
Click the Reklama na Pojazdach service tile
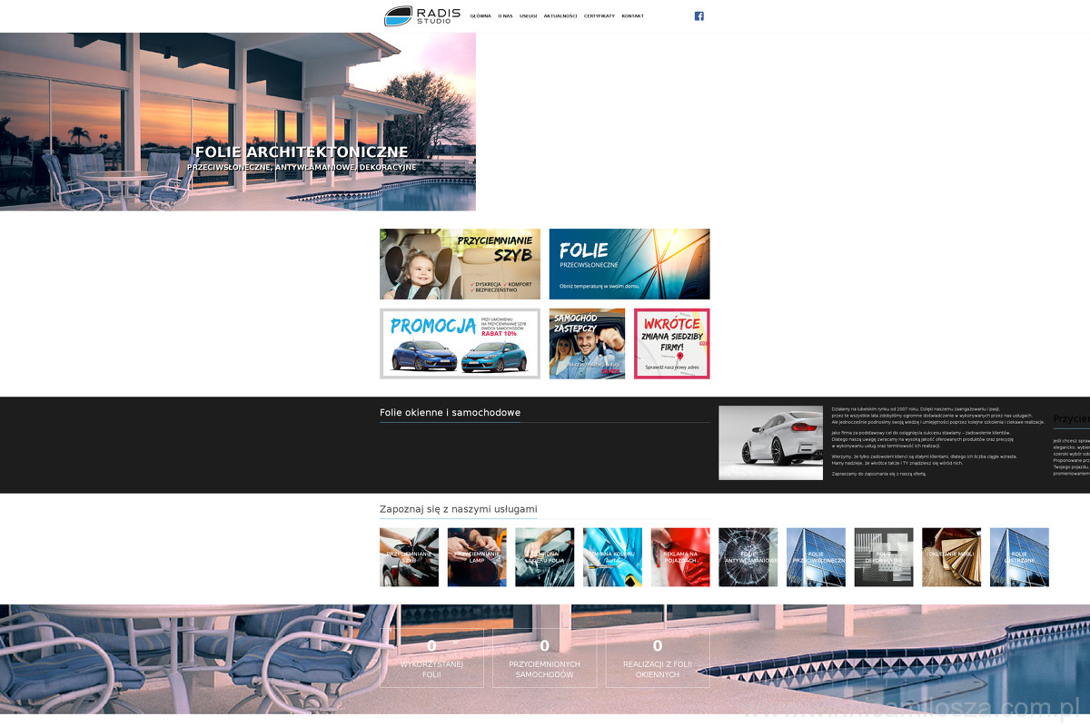pos(680,557)
